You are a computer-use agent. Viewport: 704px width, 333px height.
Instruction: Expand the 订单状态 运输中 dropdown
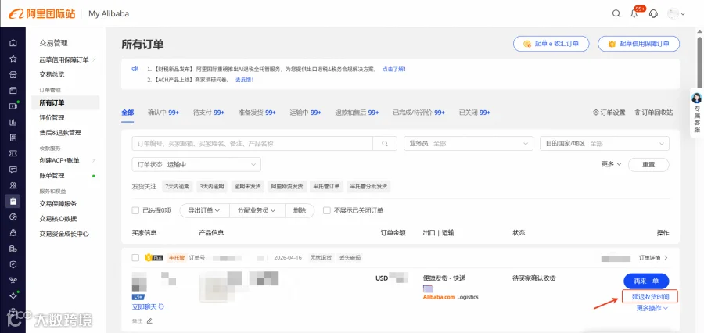[196, 165]
